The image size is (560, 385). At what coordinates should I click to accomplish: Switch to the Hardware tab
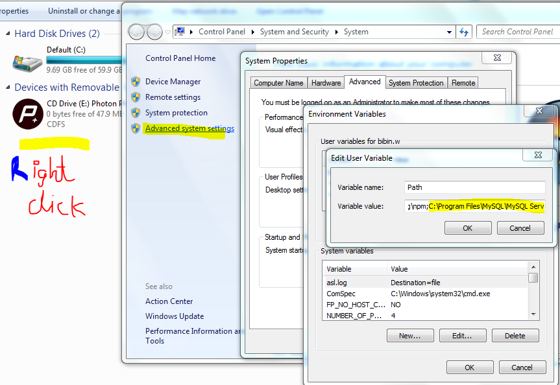click(x=326, y=83)
